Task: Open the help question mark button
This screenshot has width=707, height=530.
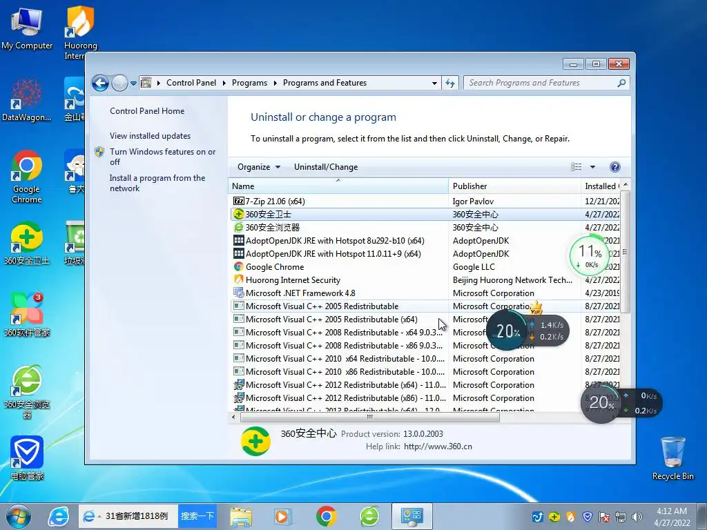Action: click(614, 167)
